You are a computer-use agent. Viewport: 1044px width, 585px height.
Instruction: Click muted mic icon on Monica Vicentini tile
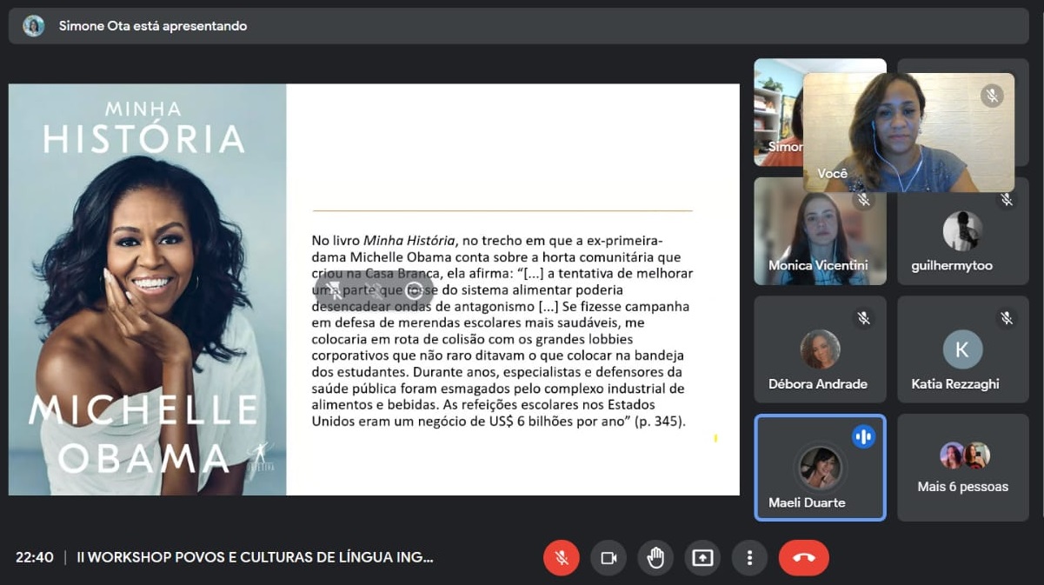point(863,200)
